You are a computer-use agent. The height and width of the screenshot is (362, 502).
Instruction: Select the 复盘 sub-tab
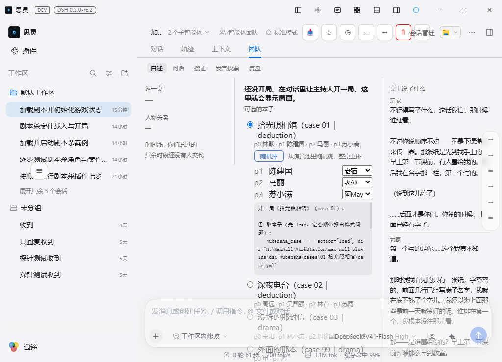tap(255, 68)
